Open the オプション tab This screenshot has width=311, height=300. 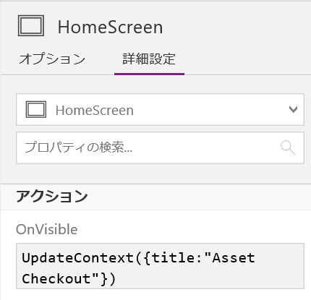(52, 59)
